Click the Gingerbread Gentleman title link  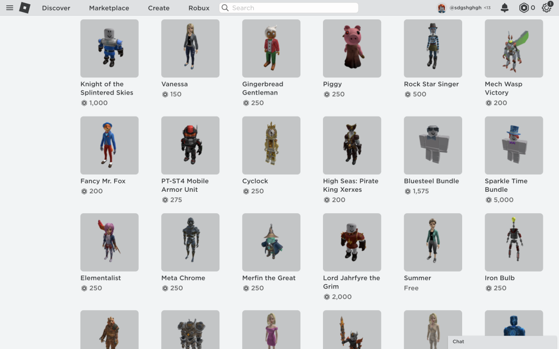pos(263,88)
